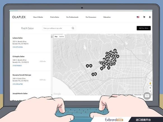Select Lukaro Salon listing title
Viewport: 163px width, 122px height.
[x=17, y=38]
